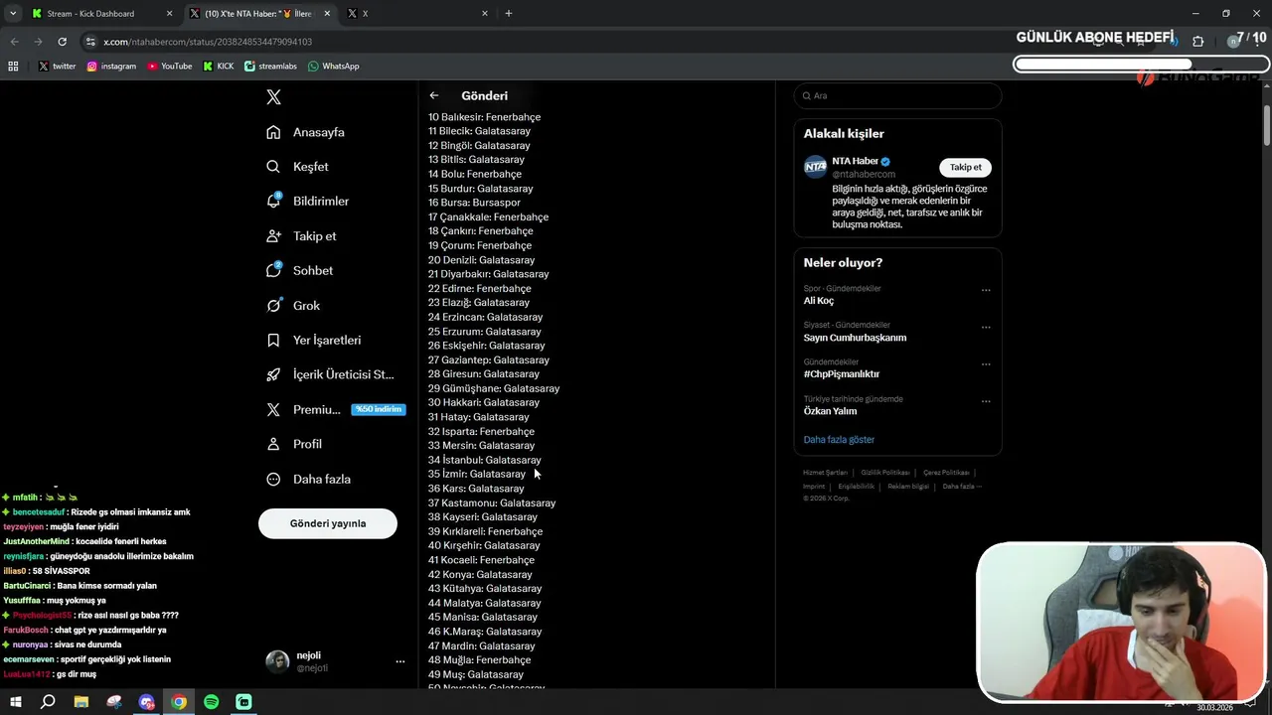1272x715 pixels.
Task: Click the back arrow beside Gönderi
Action: (434, 95)
